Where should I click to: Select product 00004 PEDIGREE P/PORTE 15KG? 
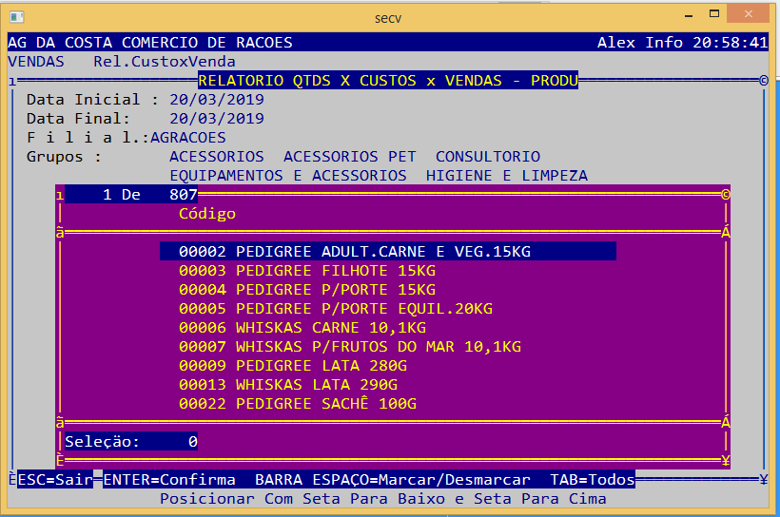point(307,290)
